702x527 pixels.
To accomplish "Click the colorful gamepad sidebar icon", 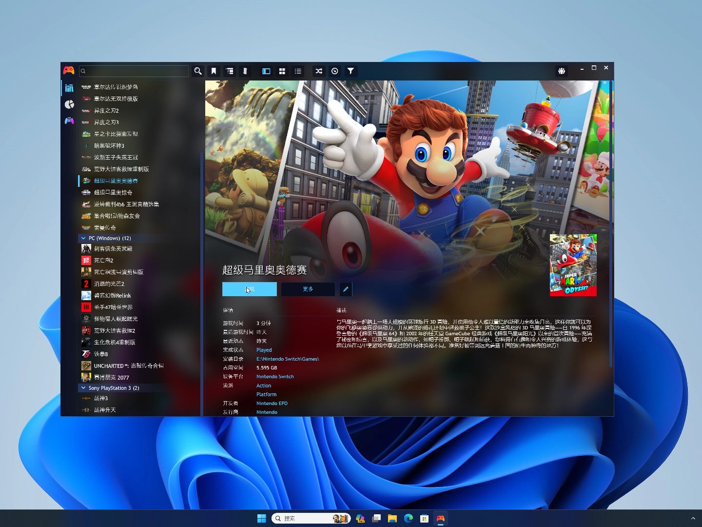I will (69, 121).
